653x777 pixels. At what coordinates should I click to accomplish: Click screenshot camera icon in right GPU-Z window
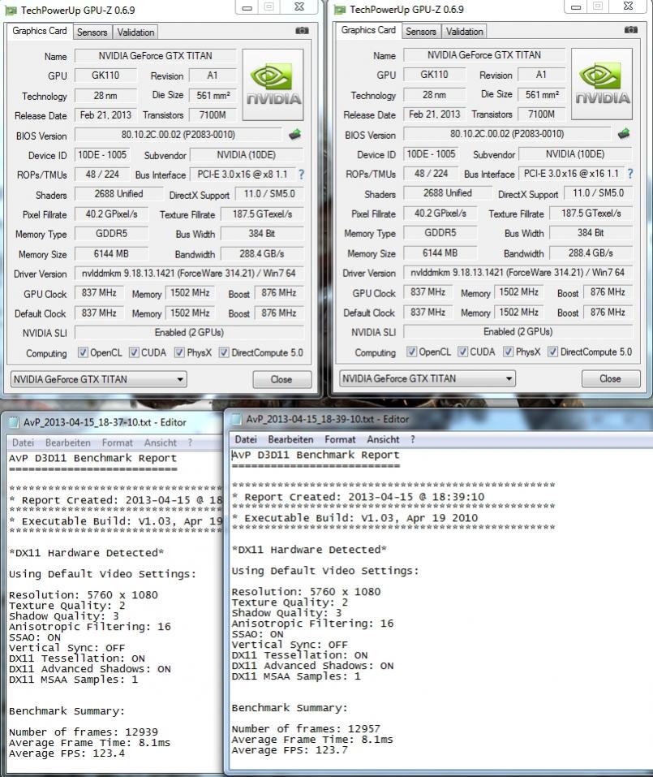point(631,30)
